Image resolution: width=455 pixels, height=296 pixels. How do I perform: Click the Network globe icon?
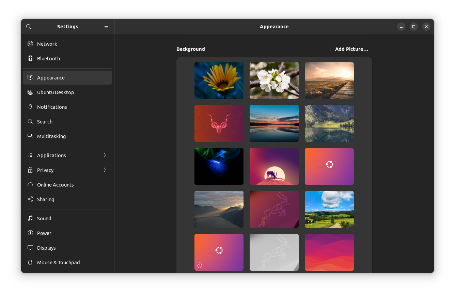pyautogui.click(x=30, y=44)
